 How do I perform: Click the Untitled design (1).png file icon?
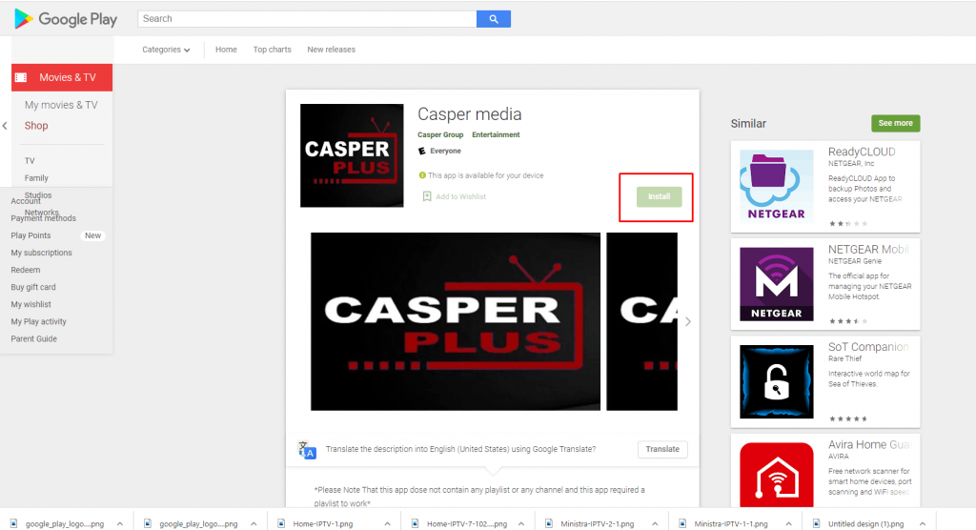[816, 523]
